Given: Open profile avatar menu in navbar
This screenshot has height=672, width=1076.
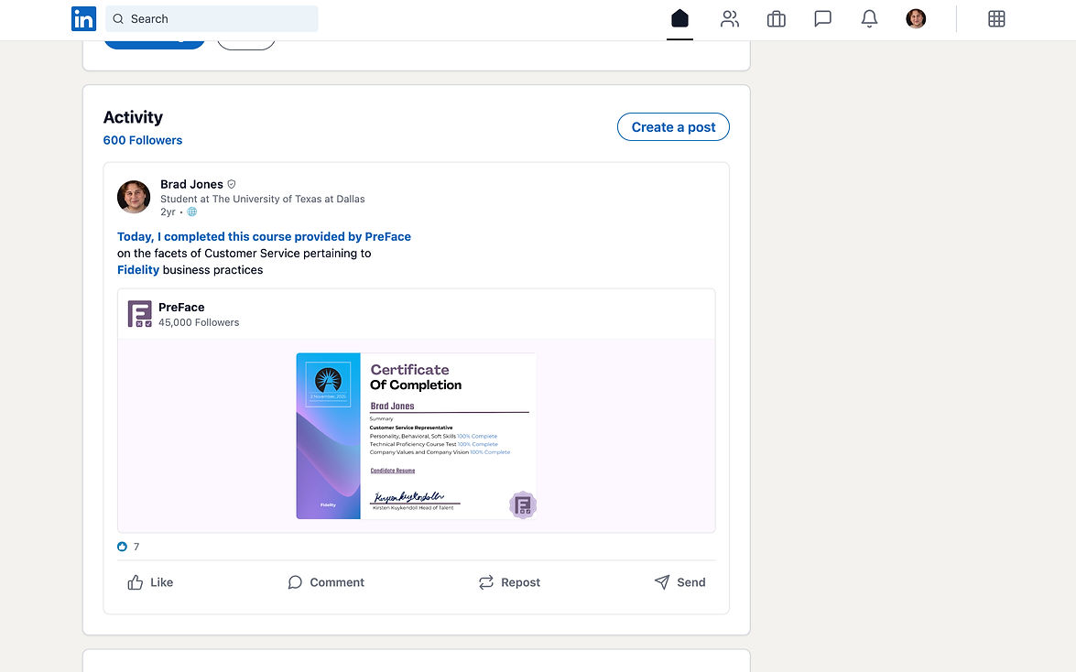Looking at the screenshot, I should [916, 18].
